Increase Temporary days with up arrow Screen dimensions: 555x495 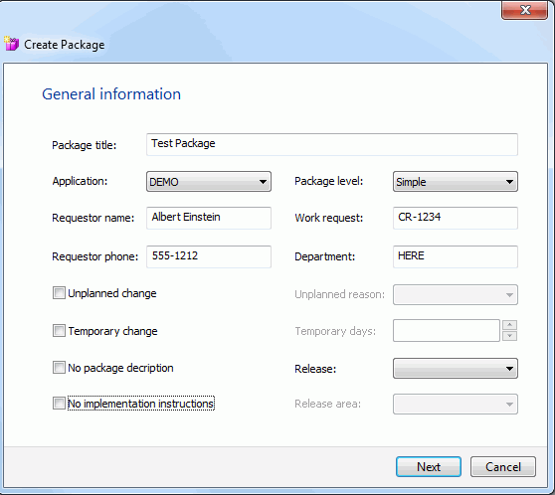coord(509,325)
